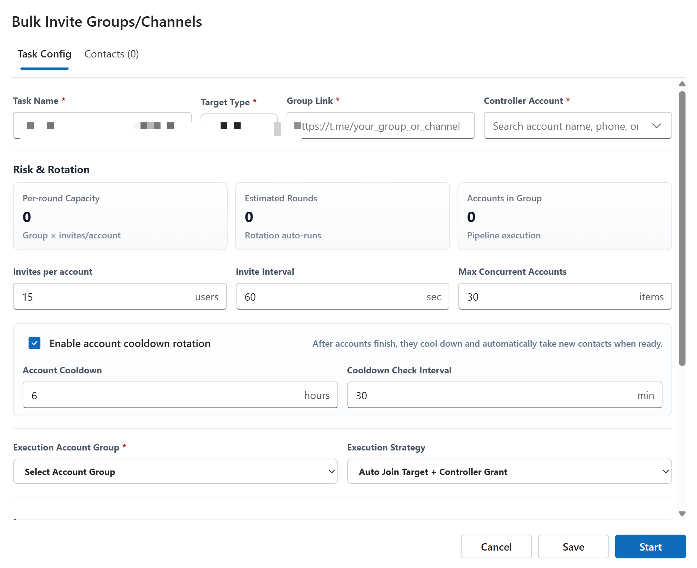Open the Execution Strategy dropdown
Image resolution: width=697 pixels, height=568 pixels.
tap(509, 471)
